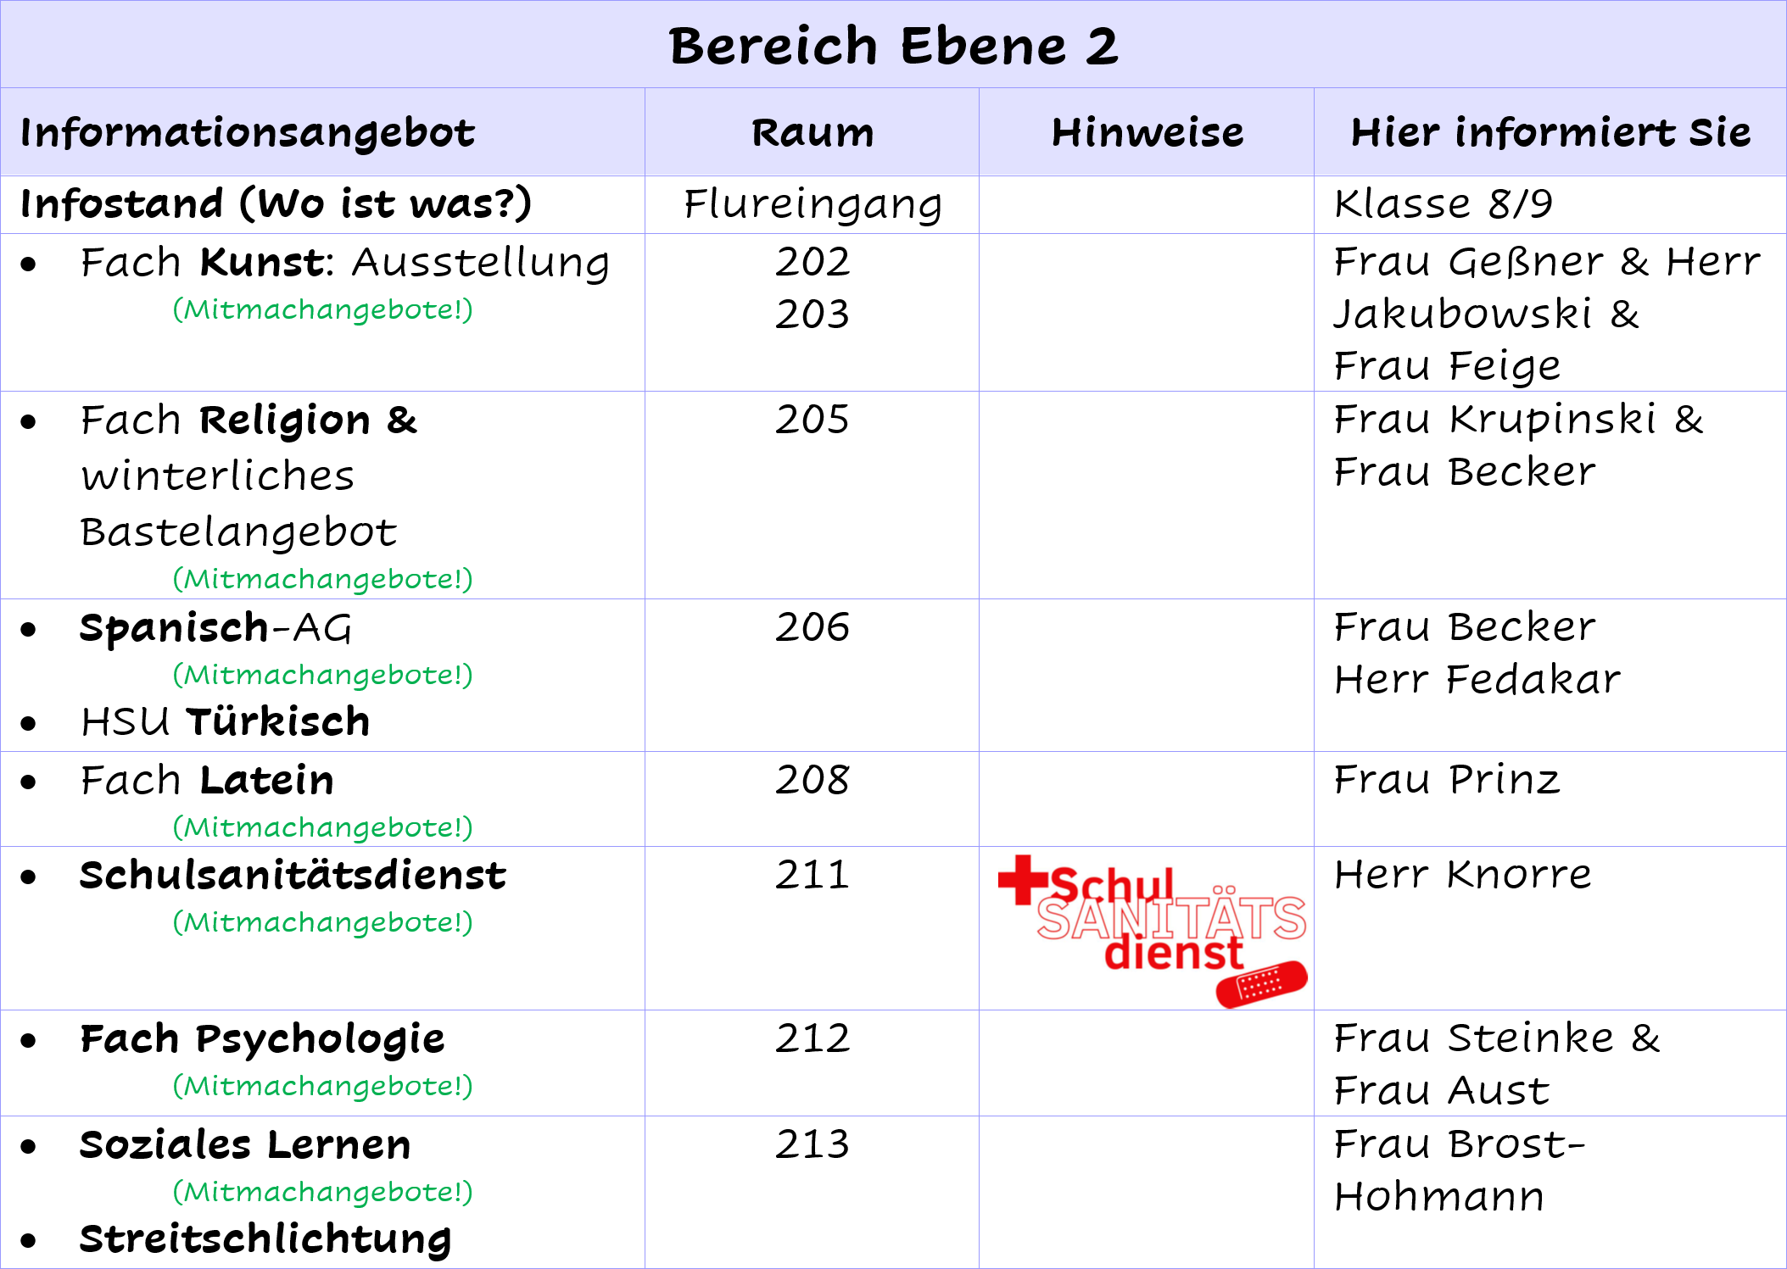
Task: Click the Streitschlichtung entry
Action: [x=265, y=1239]
